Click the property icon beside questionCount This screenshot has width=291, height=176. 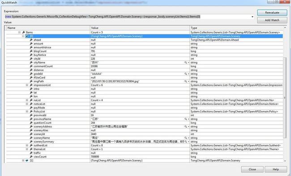(x=31, y=123)
